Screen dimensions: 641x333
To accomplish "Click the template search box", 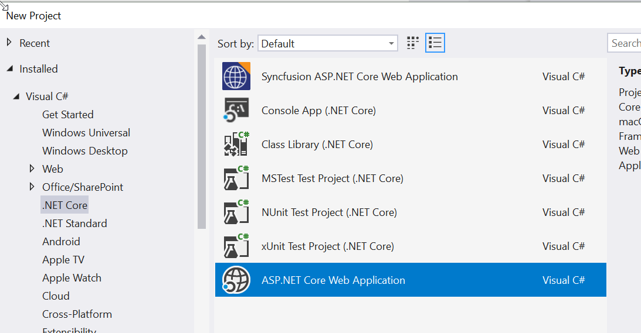I will click(625, 43).
